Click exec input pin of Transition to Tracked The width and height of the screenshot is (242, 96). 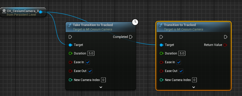click(x=161, y=37)
